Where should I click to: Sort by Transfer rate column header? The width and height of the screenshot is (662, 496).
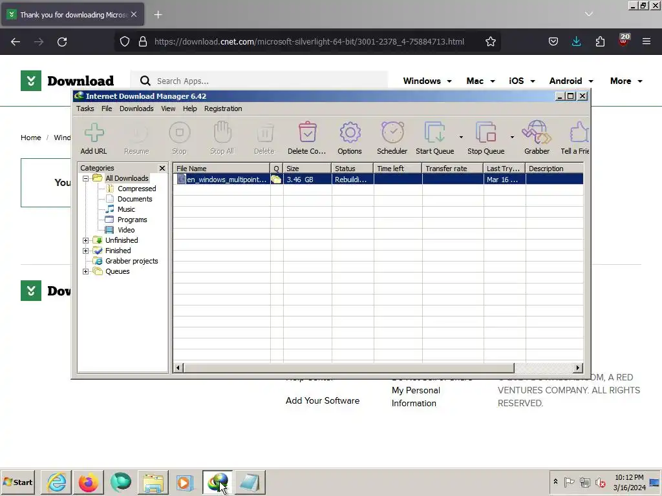pos(453,169)
